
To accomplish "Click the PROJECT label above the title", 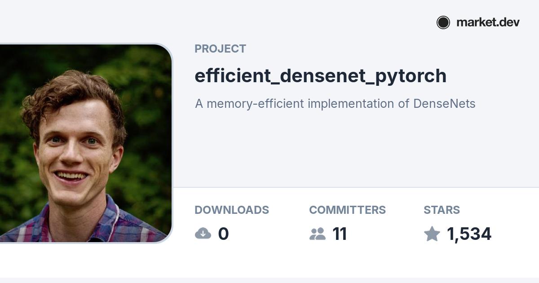I will point(220,49).
